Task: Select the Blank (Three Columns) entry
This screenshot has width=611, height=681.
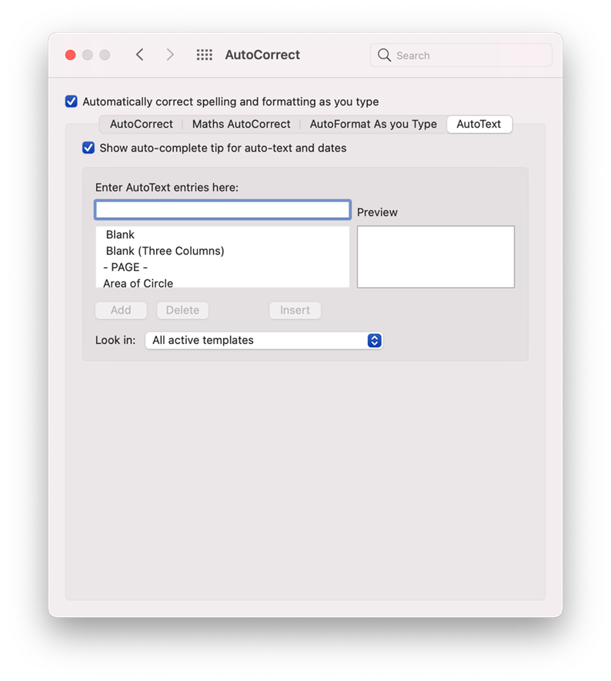Action: coord(222,251)
